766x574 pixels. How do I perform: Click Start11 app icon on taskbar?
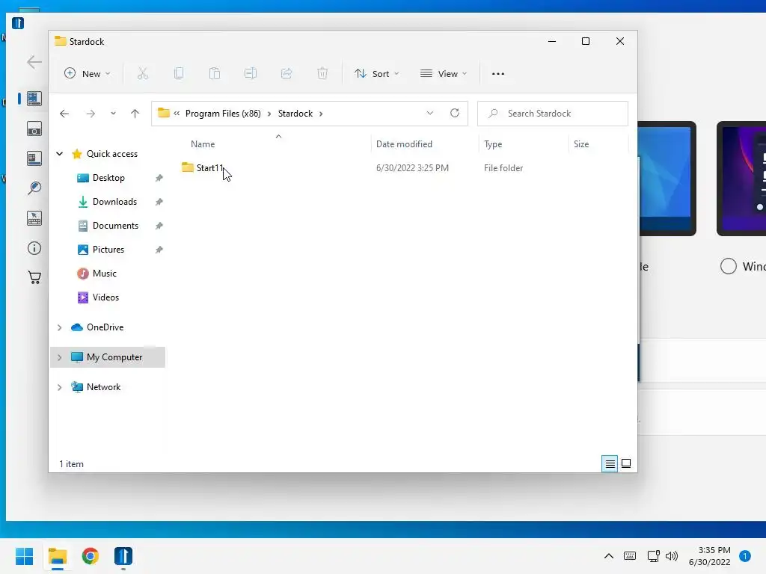[x=123, y=556]
